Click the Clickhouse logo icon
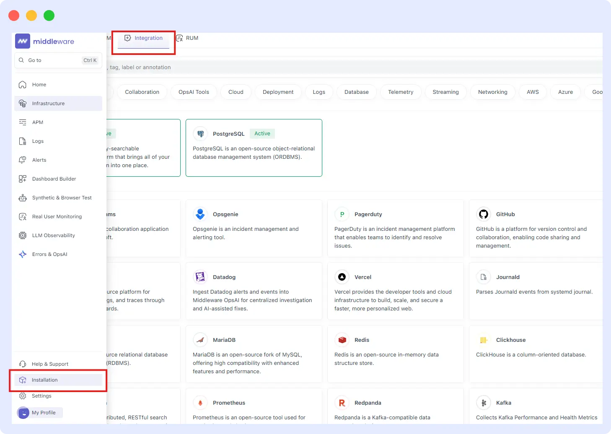Viewport: 611px width, 434px height. [x=484, y=340]
